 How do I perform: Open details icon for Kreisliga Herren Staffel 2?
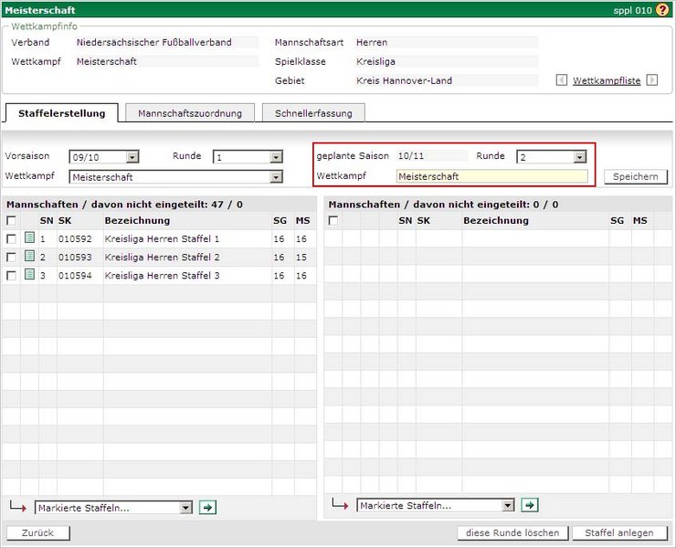pos(29,257)
